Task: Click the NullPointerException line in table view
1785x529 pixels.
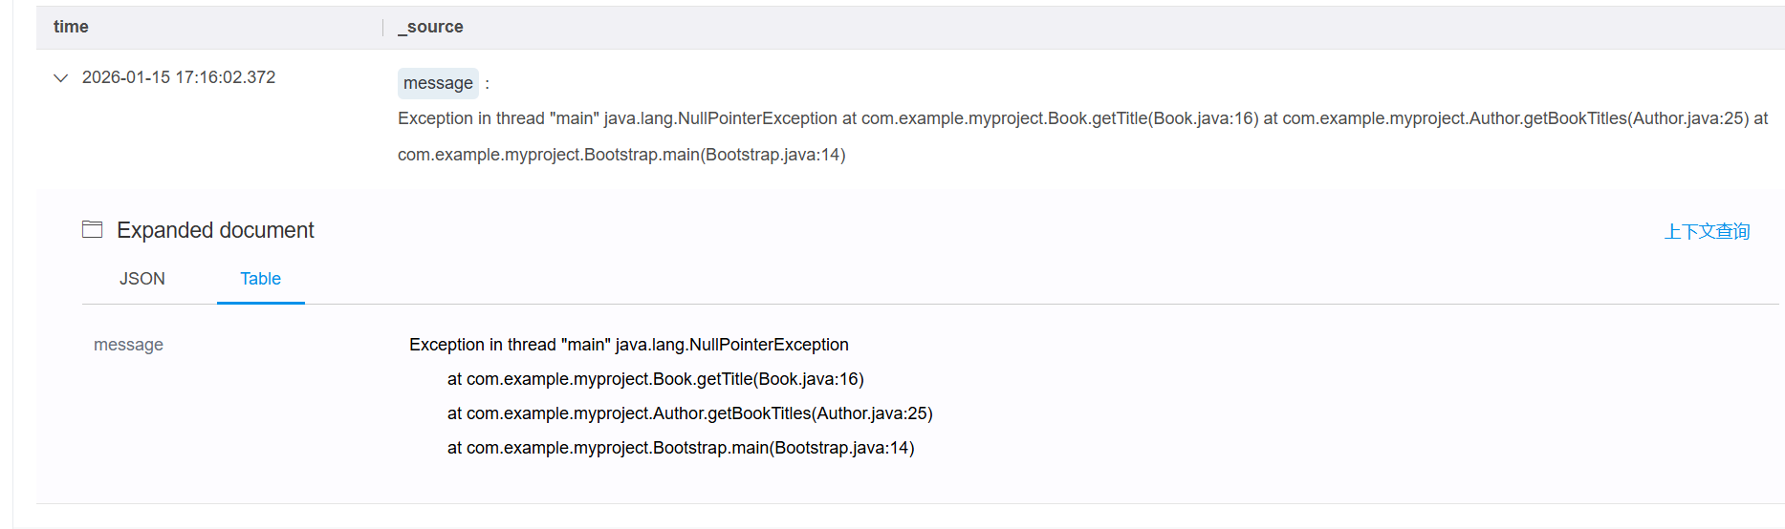Action: tap(628, 345)
